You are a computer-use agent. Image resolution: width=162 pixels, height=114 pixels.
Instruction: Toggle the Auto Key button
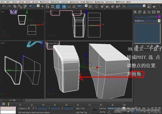pos(103,108)
